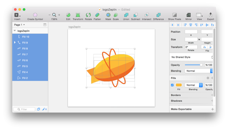Open the No Shared Style selector
The height and width of the screenshot is (130, 228).
(x=192, y=57)
